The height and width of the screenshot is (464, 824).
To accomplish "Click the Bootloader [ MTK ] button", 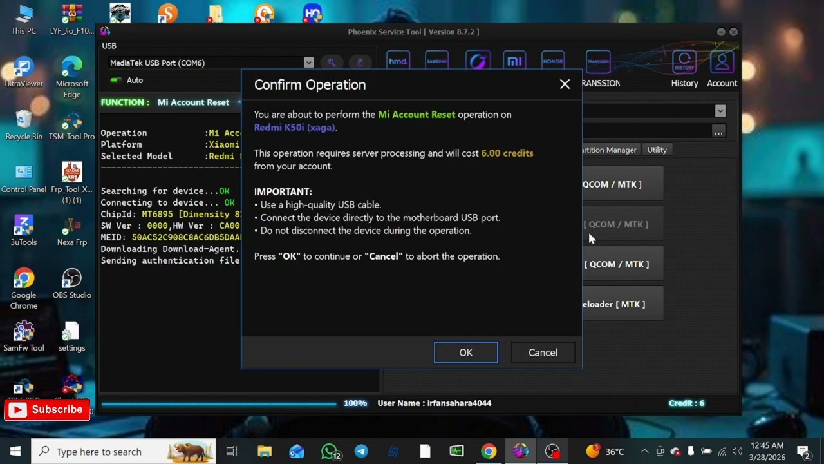I will click(x=623, y=304).
